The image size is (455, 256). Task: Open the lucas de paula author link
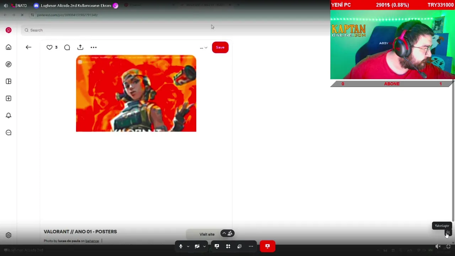pyautogui.click(x=69, y=241)
